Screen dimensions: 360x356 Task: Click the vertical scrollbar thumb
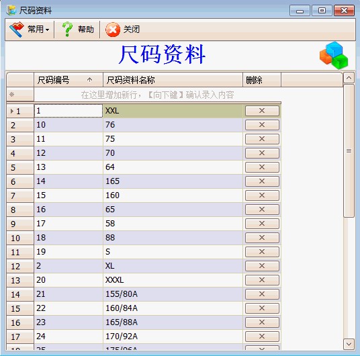(349, 150)
